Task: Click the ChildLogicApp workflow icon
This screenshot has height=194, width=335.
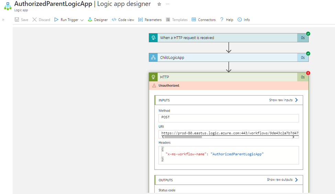Action: pyautogui.click(x=153, y=57)
